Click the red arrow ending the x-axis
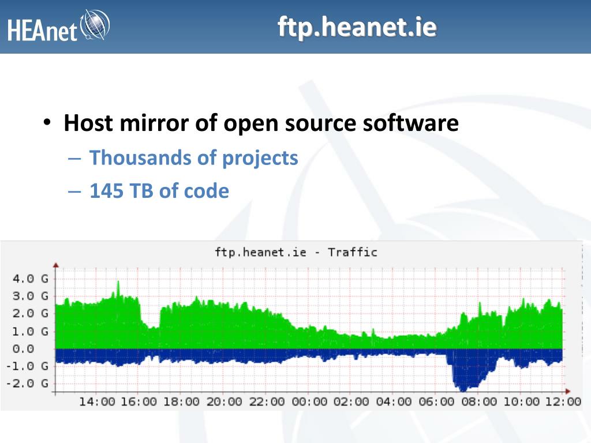 click(x=568, y=392)
